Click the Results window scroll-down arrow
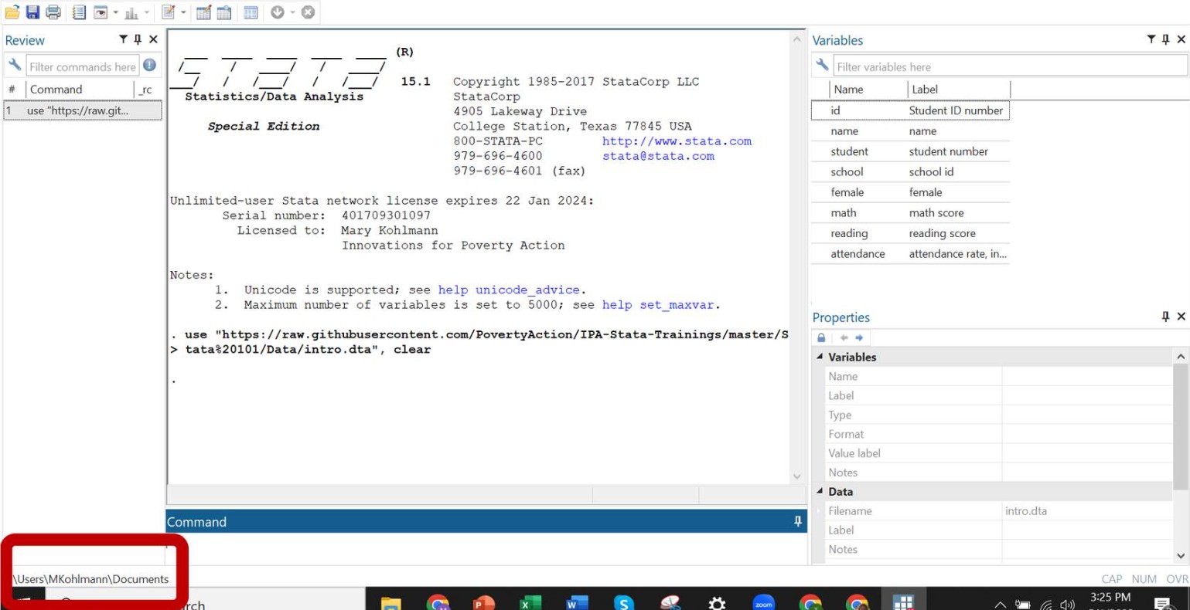1190x610 pixels. (797, 476)
